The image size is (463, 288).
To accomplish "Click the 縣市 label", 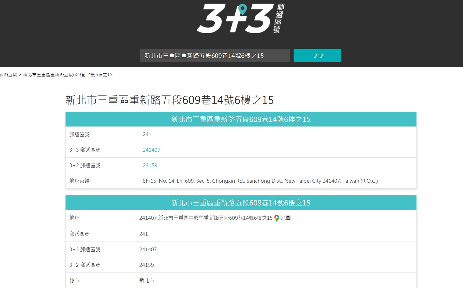I will pos(74,280).
